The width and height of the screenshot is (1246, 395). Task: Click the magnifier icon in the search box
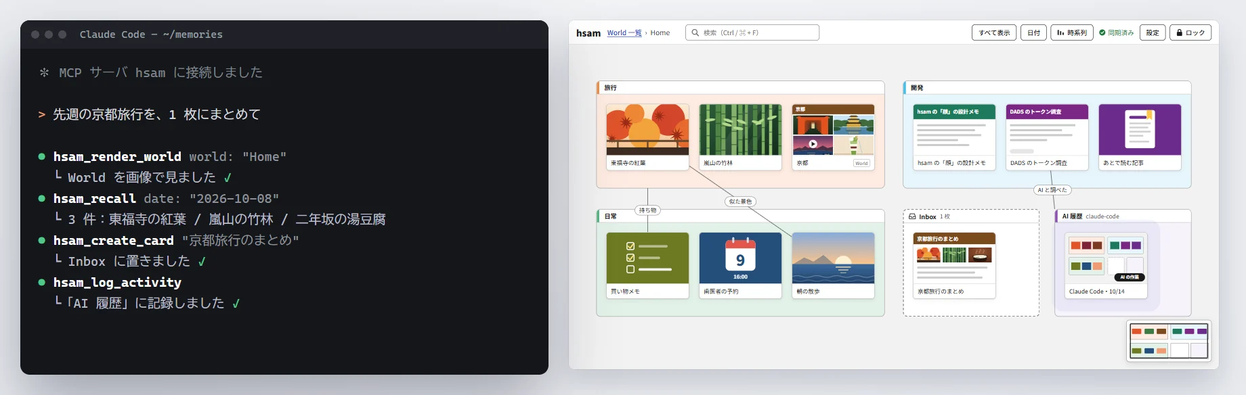[x=695, y=32]
